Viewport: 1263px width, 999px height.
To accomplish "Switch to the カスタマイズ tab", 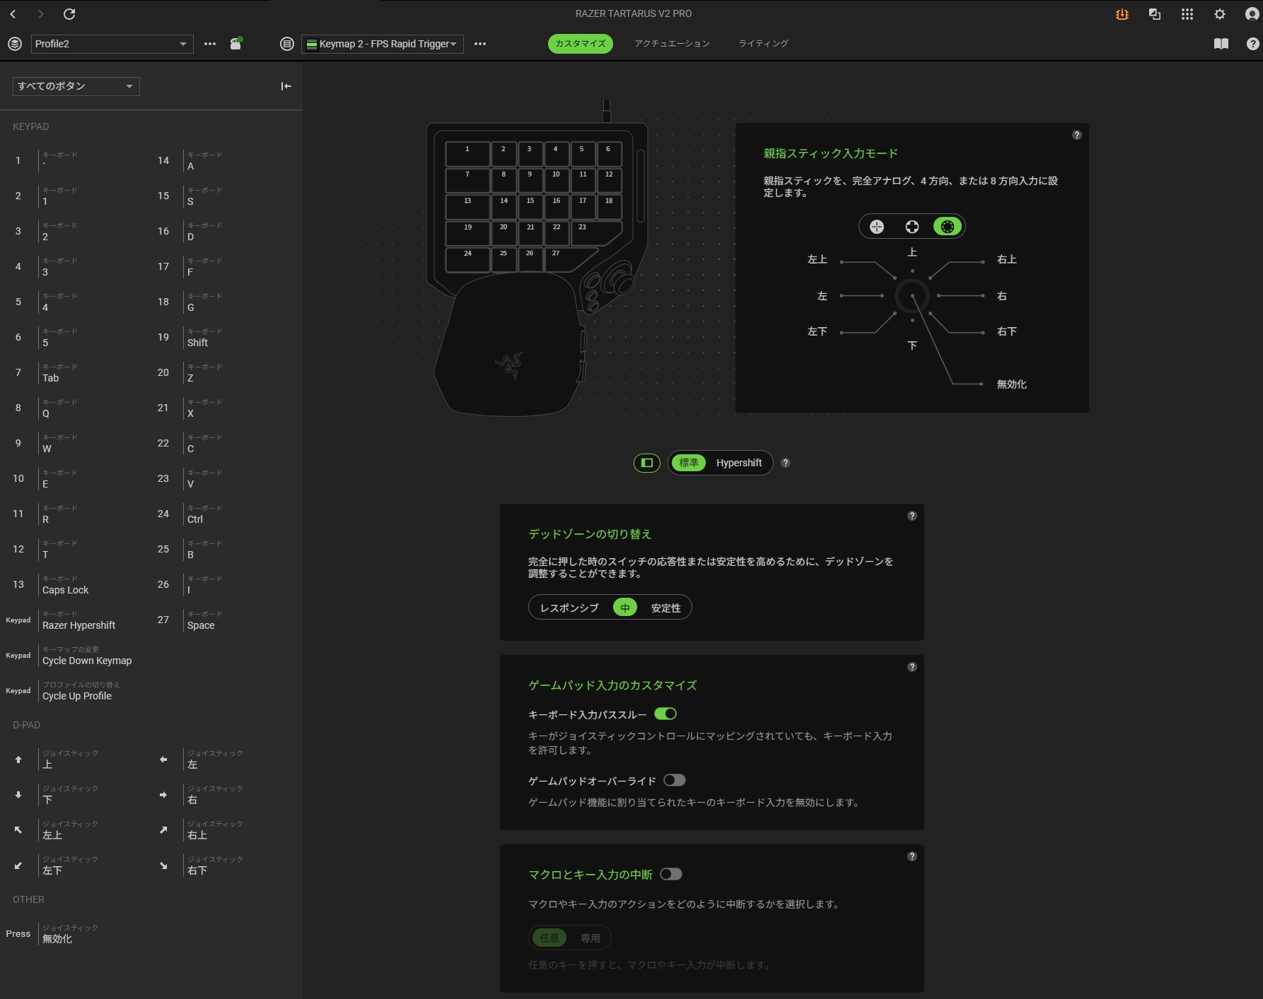I will [581, 44].
